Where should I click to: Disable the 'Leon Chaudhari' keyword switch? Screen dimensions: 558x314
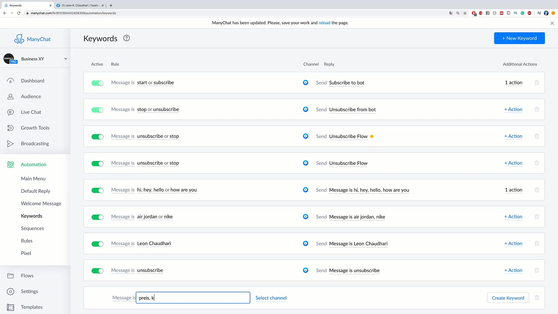[x=97, y=244]
